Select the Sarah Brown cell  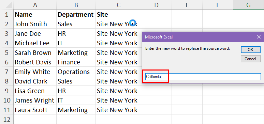(35, 52)
